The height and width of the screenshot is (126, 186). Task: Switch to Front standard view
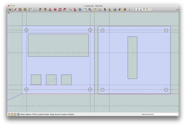click(x=141, y=10)
